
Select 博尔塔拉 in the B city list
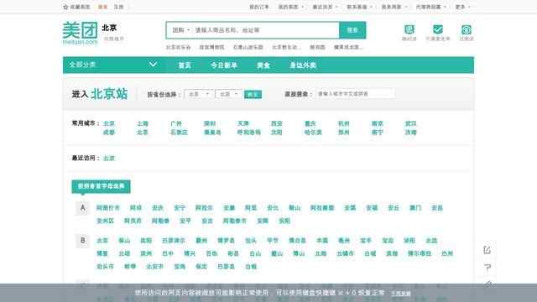pos(420,253)
